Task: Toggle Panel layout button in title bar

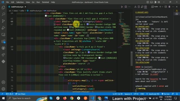Action: tap(151, 2)
